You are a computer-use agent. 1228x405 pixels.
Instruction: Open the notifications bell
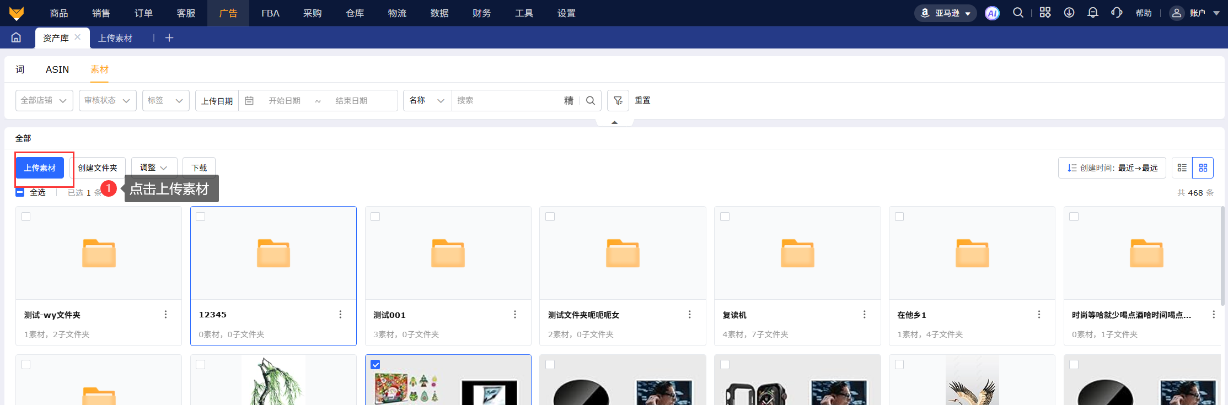(1092, 13)
